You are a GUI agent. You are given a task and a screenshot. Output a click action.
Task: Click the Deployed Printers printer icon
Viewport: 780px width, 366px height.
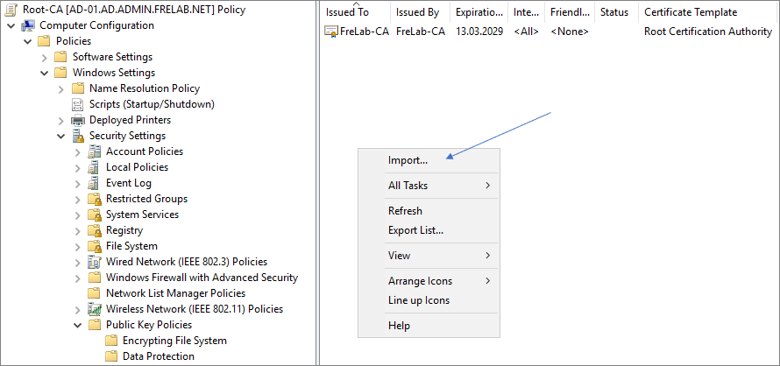click(78, 120)
